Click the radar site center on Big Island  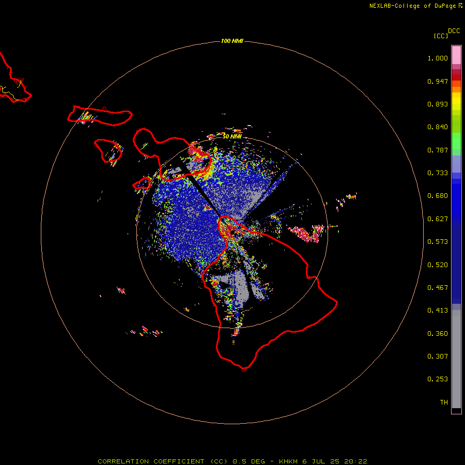[x=232, y=233]
